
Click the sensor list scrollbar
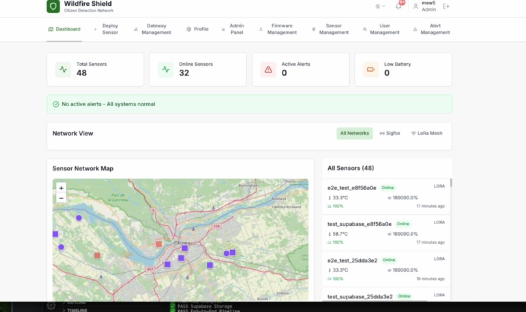451,183
